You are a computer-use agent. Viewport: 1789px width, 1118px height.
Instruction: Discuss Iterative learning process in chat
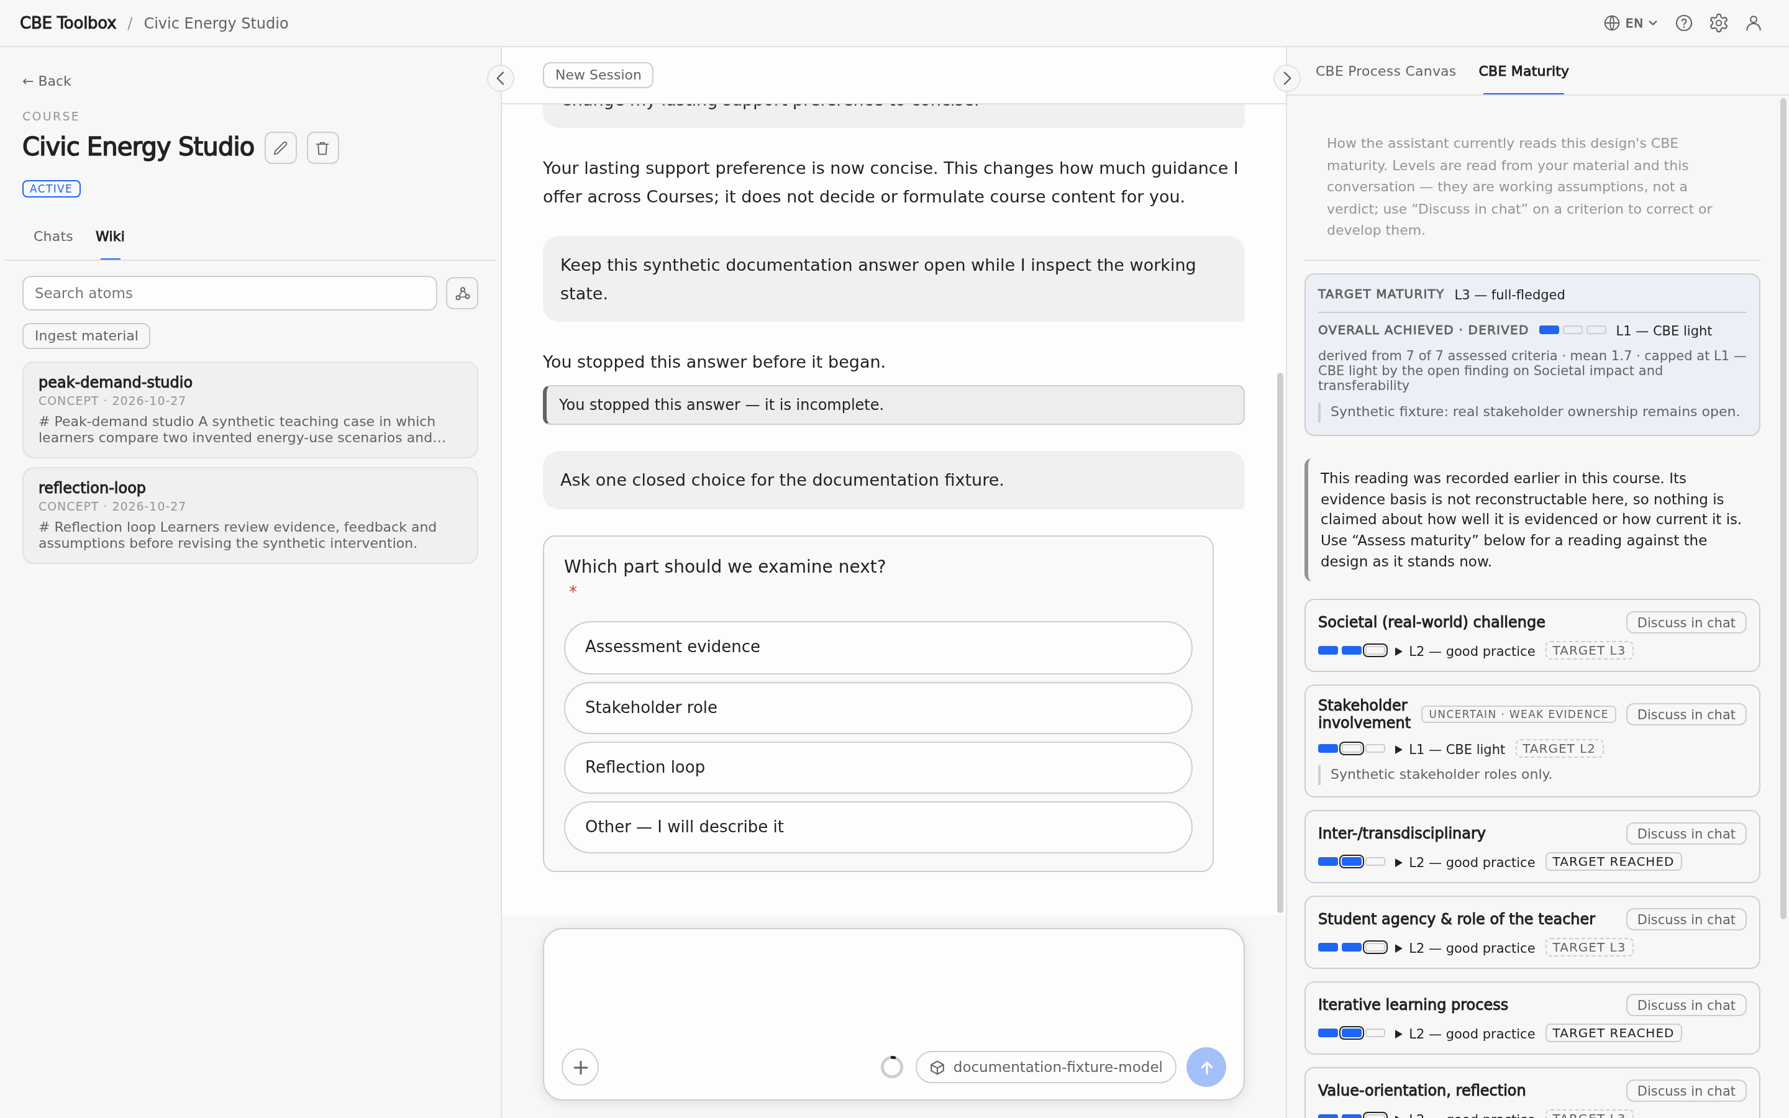click(1685, 1005)
